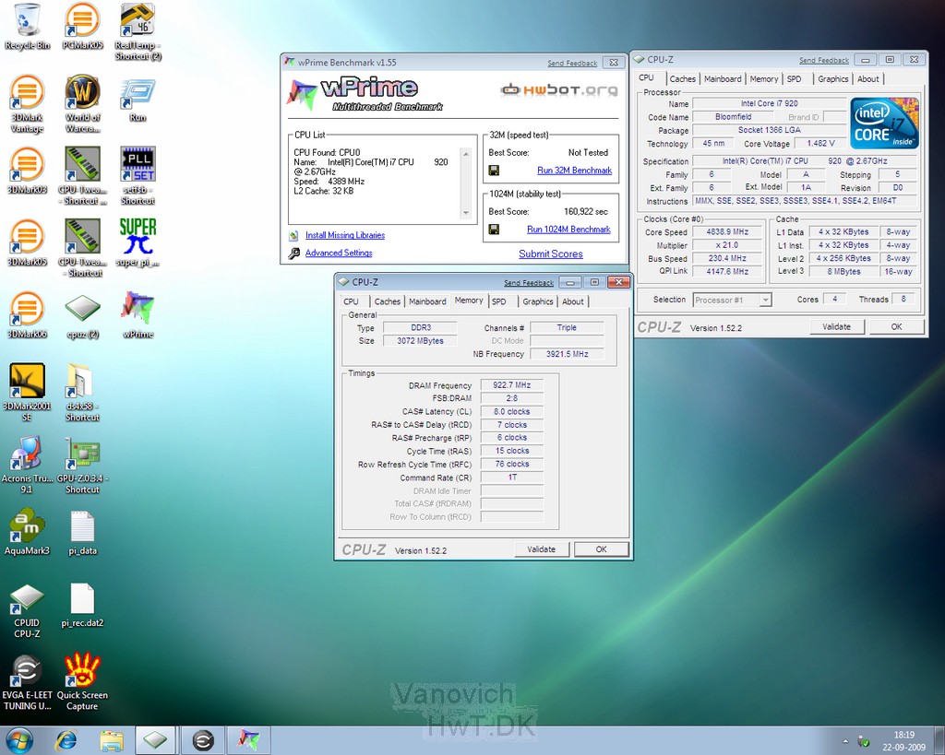The width and height of the screenshot is (945, 755).
Task: Switch to Graphics tab in memory CPU-Z window
Action: coord(538,301)
